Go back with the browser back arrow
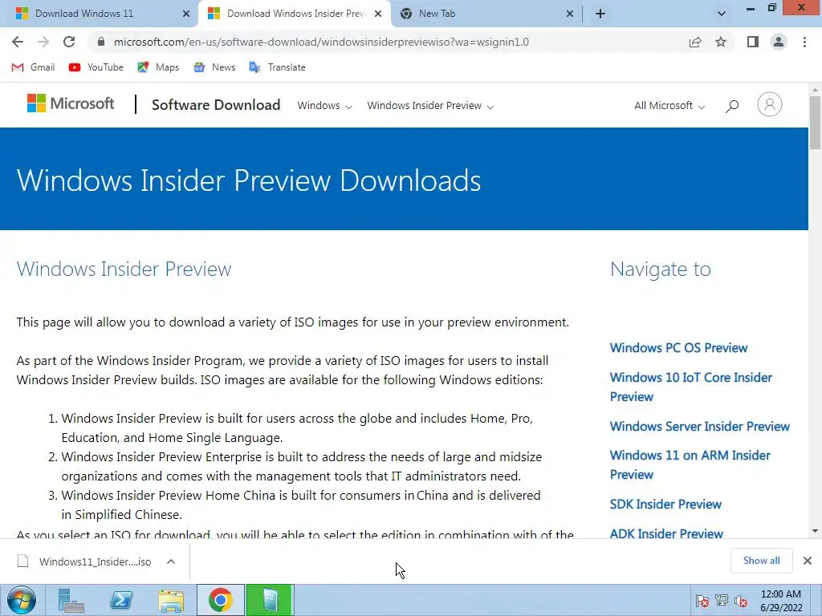The height and width of the screenshot is (616, 822). click(x=18, y=42)
